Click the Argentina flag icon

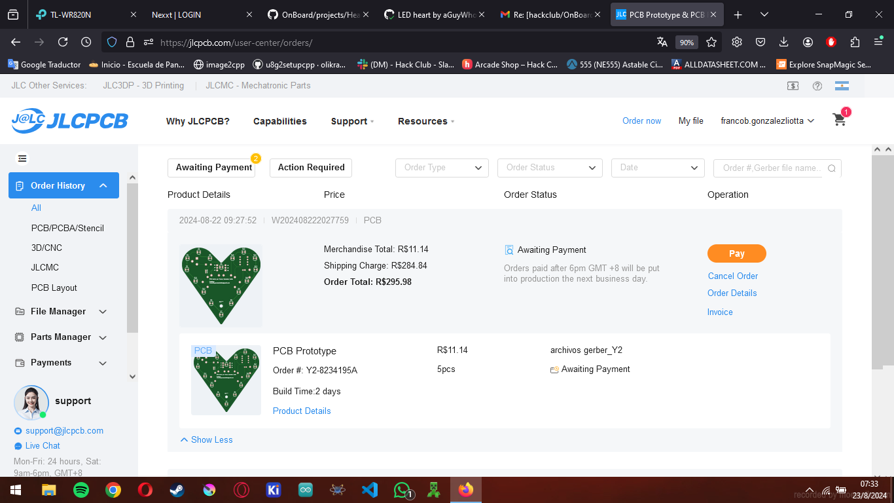842,86
